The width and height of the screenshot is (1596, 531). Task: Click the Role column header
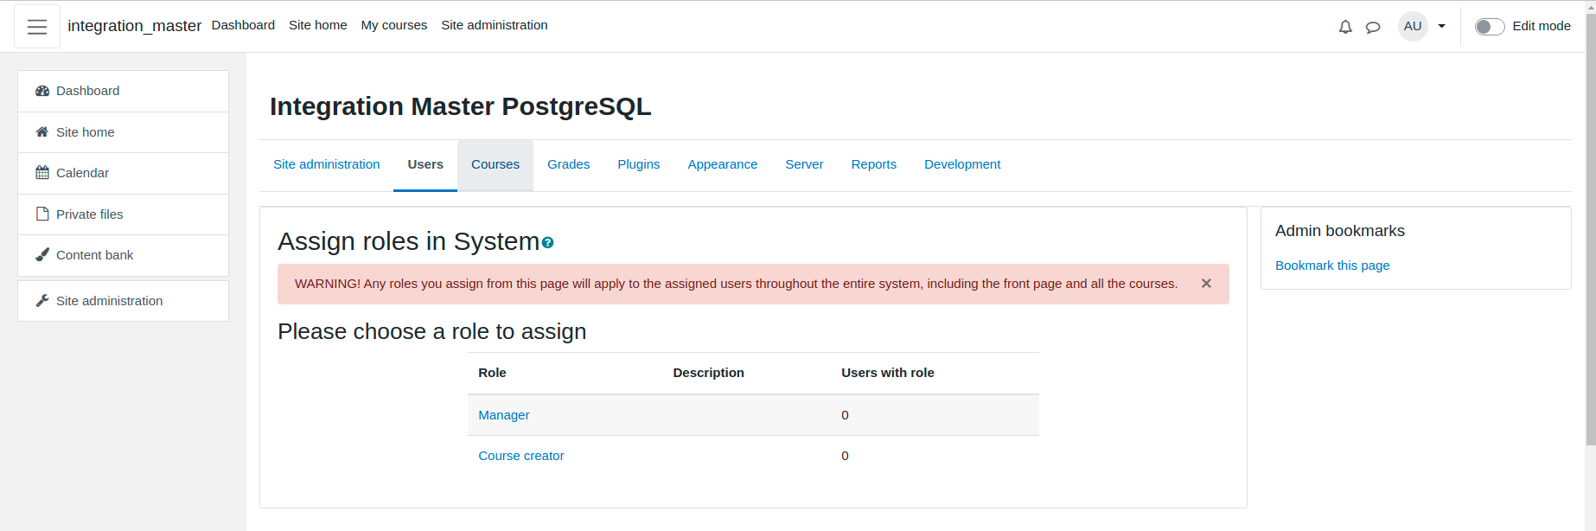click(493, 373)
